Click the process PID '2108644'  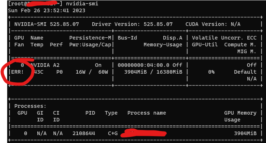(x=84, y=134)
